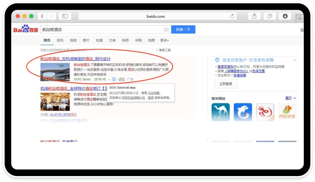Open the 《保障服务协议》 link

(x=236, y=71)
